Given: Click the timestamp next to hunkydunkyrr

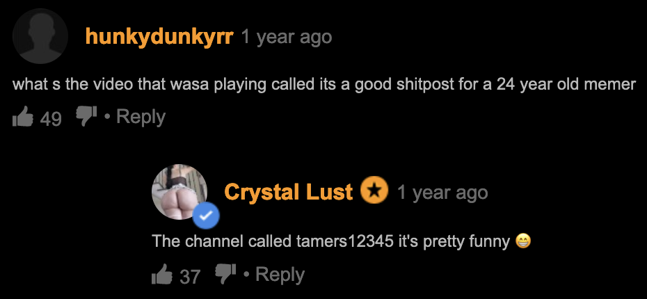Looking at the screenshot, I should 286,37.
